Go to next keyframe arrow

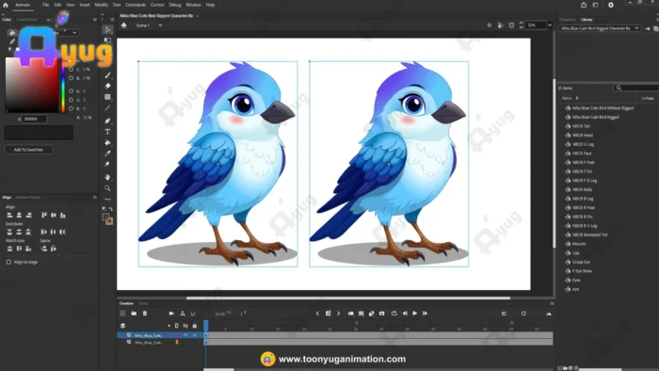338,314
